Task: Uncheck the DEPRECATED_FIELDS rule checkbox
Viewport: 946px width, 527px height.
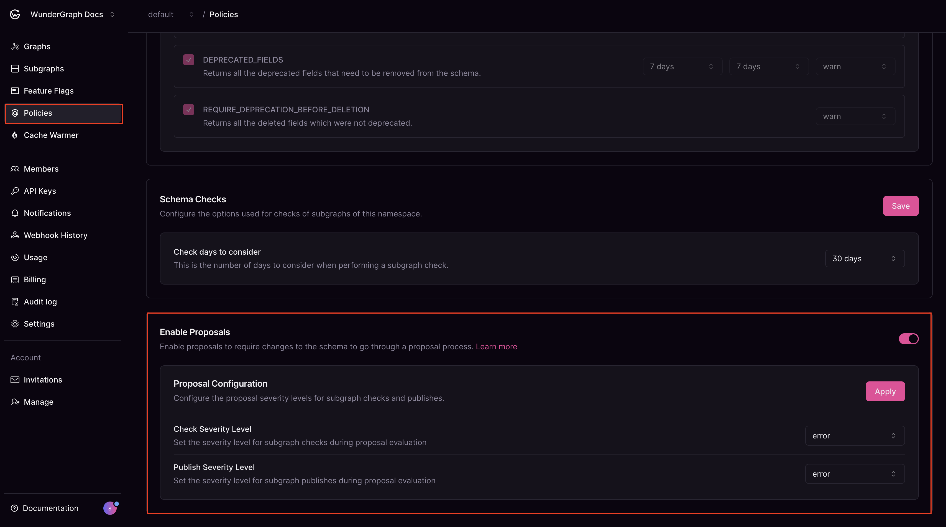Action: (188, 60)
